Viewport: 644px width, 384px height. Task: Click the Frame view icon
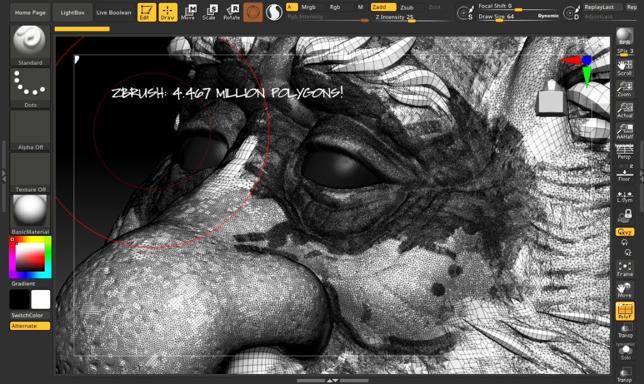(625, 269)
